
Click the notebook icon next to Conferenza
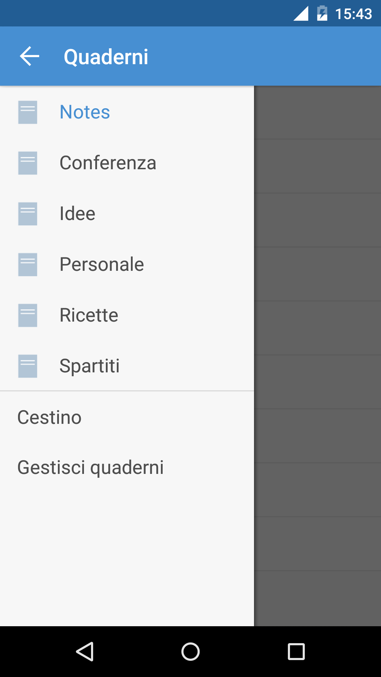tap(28, 163)
